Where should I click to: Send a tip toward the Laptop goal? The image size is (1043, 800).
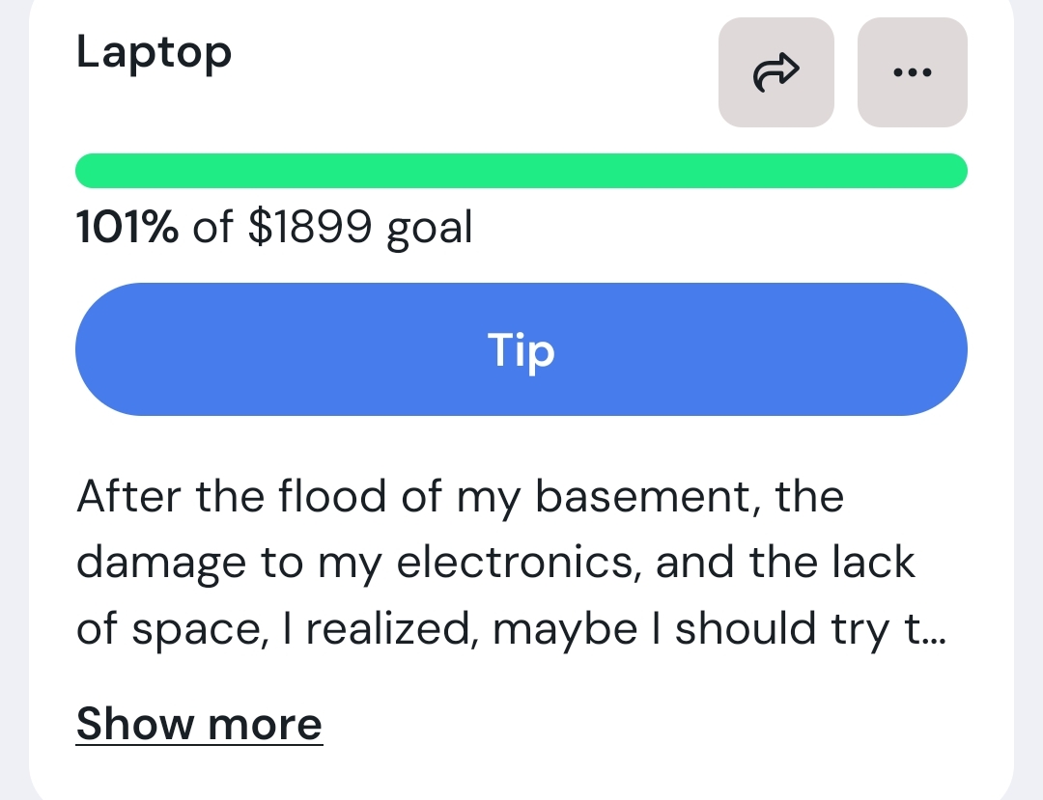point(521,349)
